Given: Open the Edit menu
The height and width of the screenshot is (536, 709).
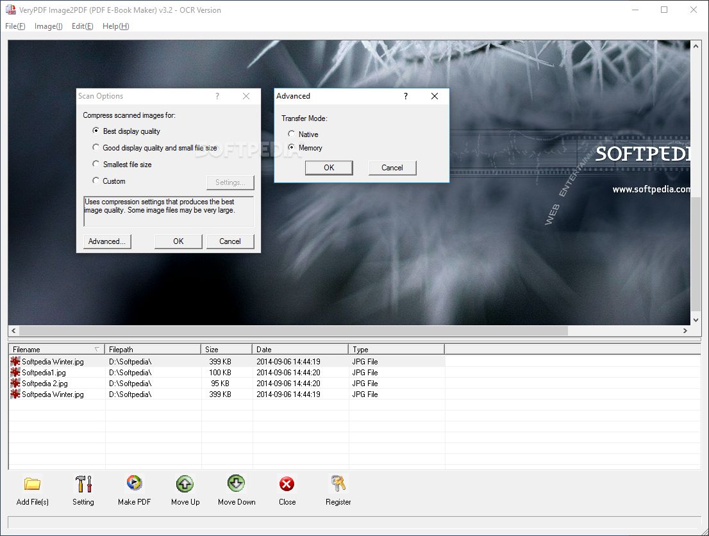Looking at the screenshot, I should (x=82, y=26).
